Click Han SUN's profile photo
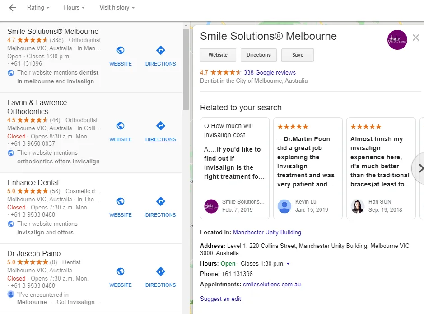 point(358,206)
